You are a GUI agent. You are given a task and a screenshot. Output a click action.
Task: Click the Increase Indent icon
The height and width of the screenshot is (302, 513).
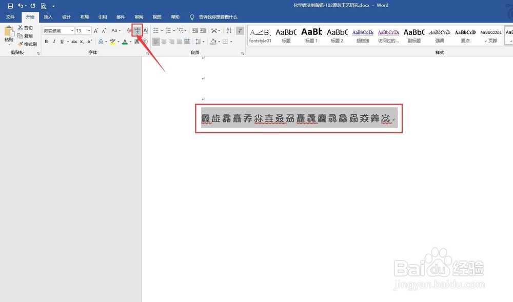[204, 30]
